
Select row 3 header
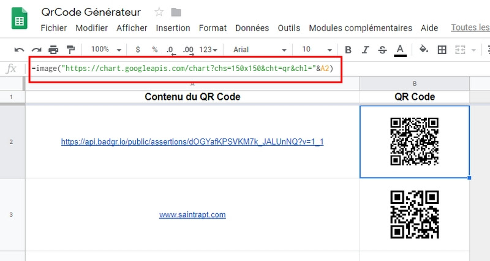(x=11, y=214)
